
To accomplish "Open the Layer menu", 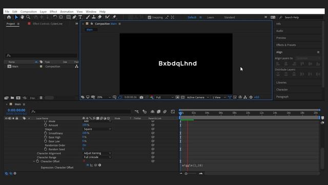I will [43, 11].
